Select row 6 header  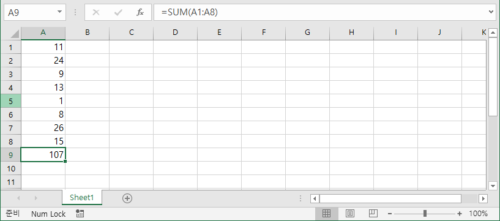[x=11, y=114]
